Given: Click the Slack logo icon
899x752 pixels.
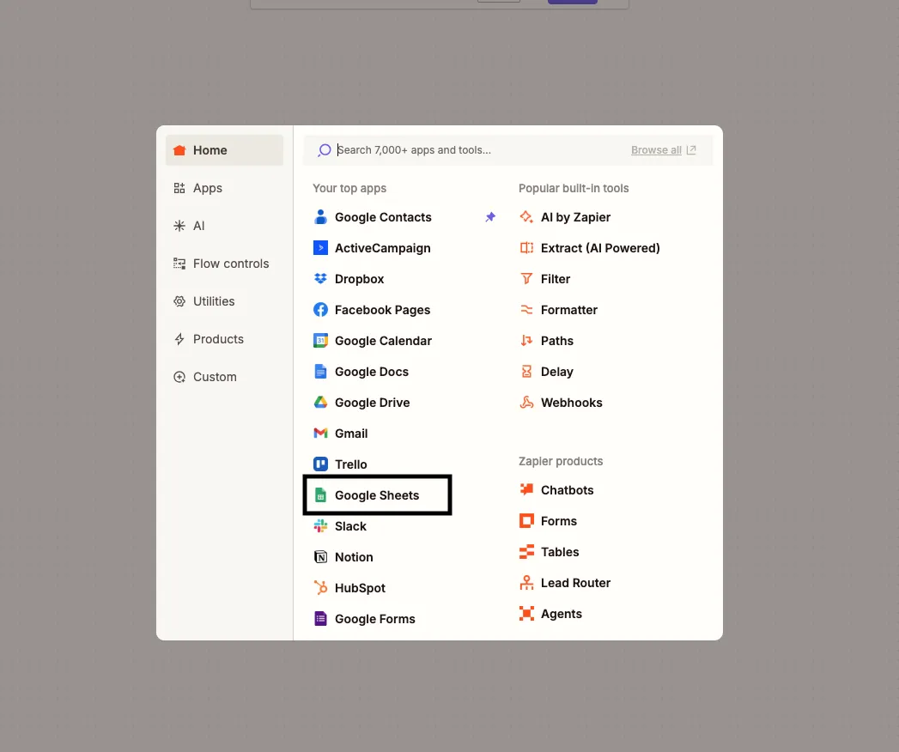Looking at the screenshot, I should (x=320, y=526).
